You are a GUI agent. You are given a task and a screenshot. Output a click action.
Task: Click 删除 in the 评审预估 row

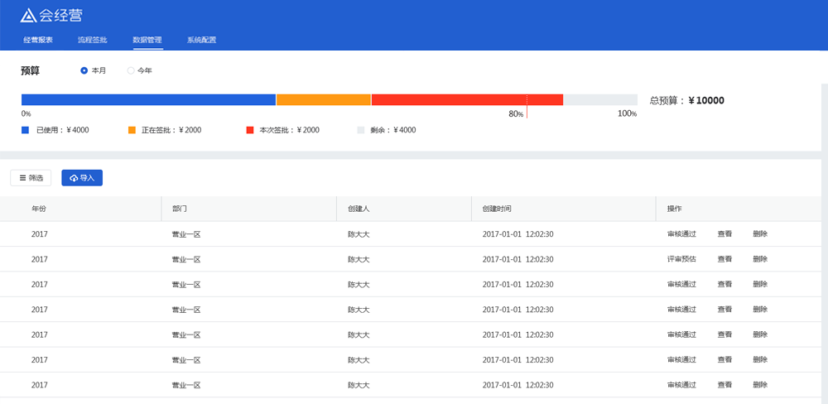pos(760,259)
